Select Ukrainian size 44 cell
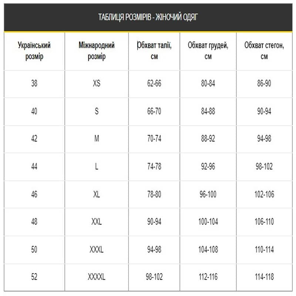The image size is (296, 296). [x=34, y=166]
